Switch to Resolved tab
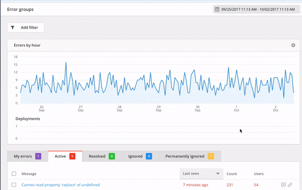Image resolution: width=302 pixels, height=190 pixels. pos(102,156)
